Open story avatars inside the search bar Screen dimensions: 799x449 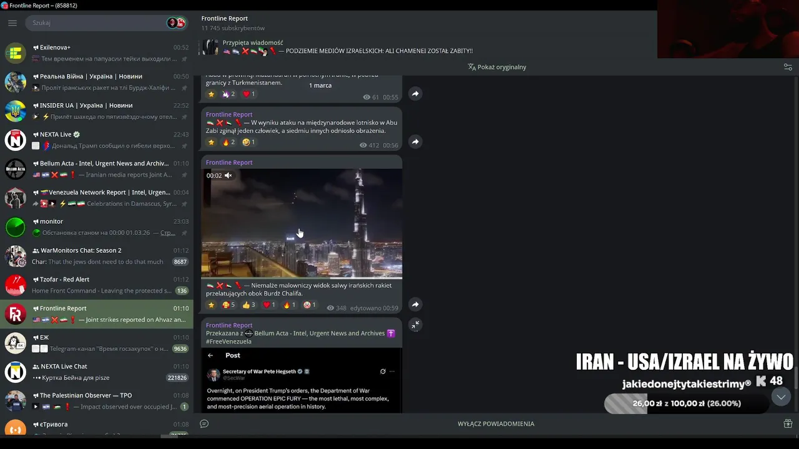[176, 23]
